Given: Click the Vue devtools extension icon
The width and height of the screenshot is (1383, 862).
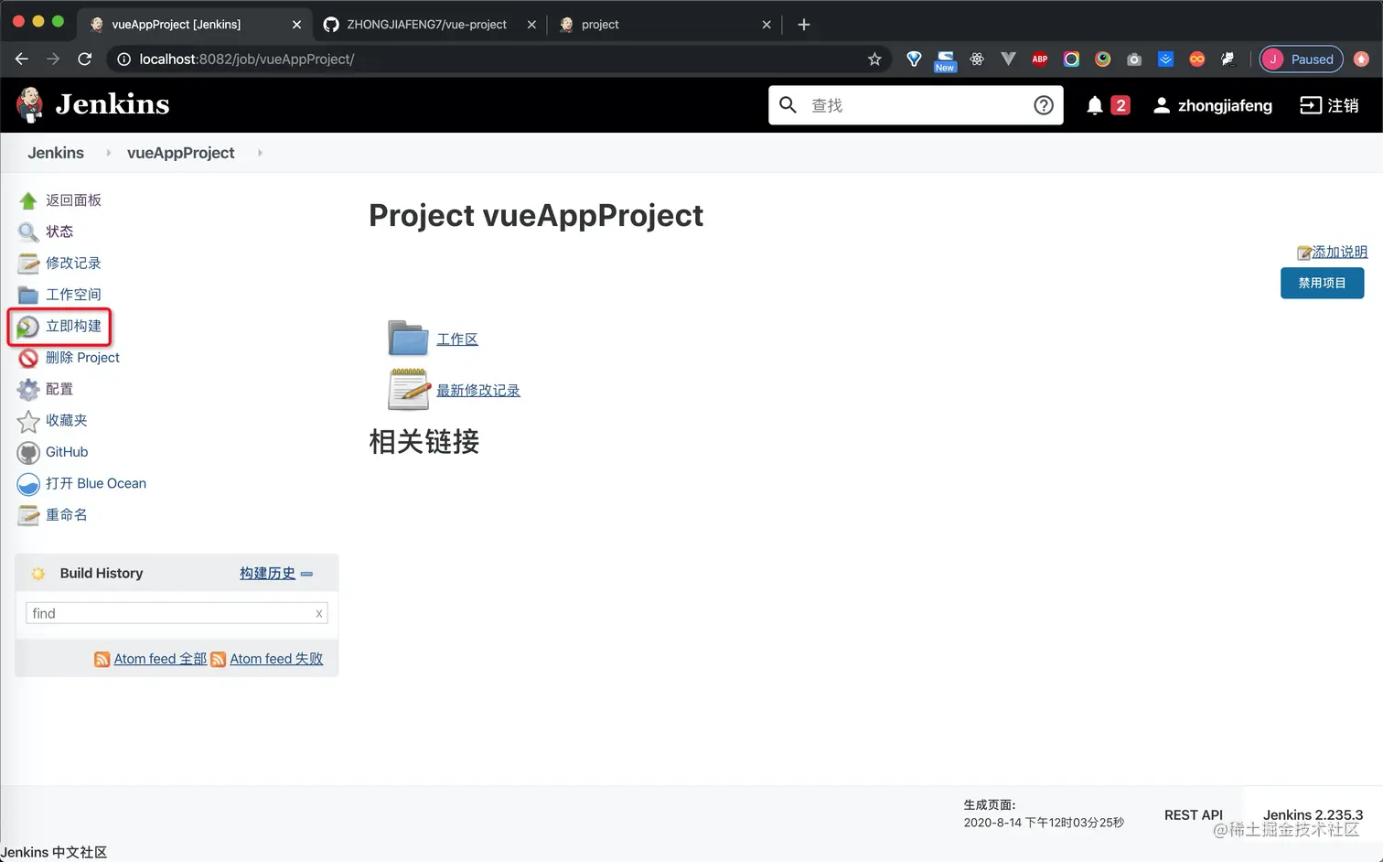Looking at the screenshot, I should point(1008,59).
